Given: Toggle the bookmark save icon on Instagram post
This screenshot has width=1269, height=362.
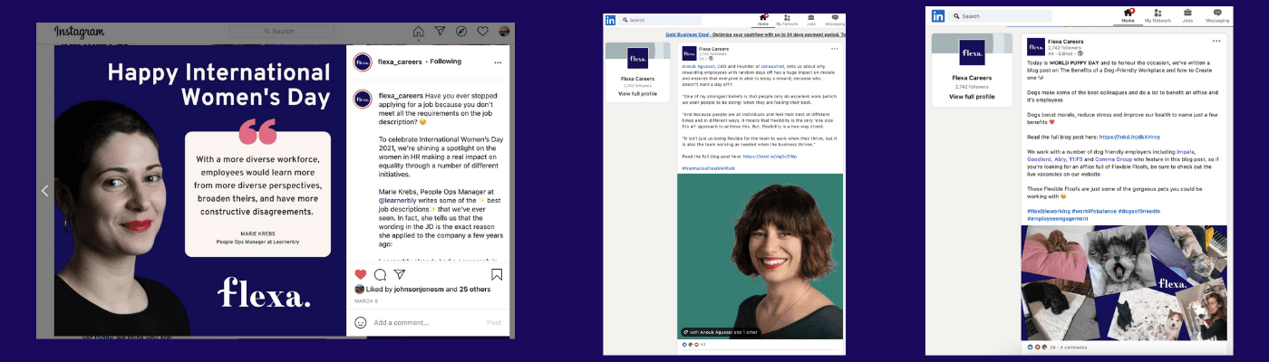Looking at the screenshot, I should point(497,274).
